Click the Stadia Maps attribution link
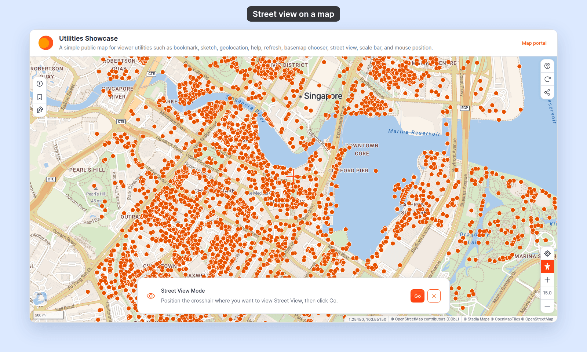This screenshot has width=587, height=352. [x=477, y=319]
